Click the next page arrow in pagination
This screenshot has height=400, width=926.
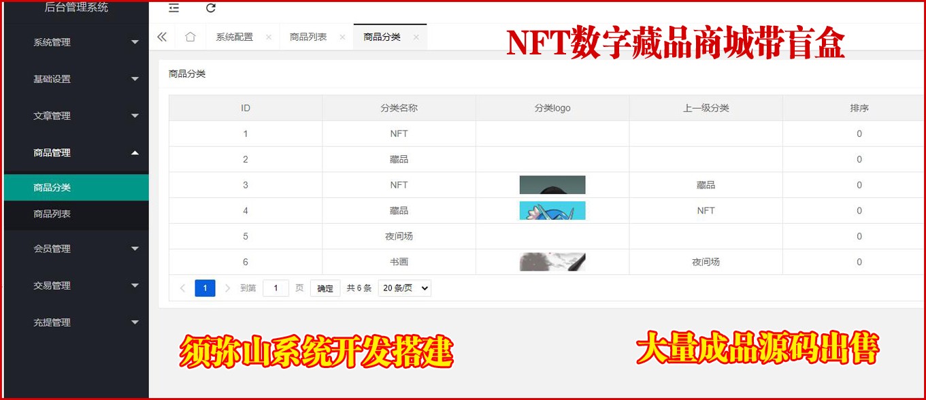point(227,288)
